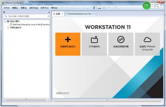Click the 连接远程服务器 tile button
Screen dimensions: 166x107
coord(121,44)
